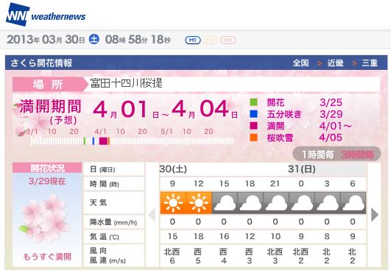
Task: Click the cloudy icon for 0時
Action: [302, 203]
